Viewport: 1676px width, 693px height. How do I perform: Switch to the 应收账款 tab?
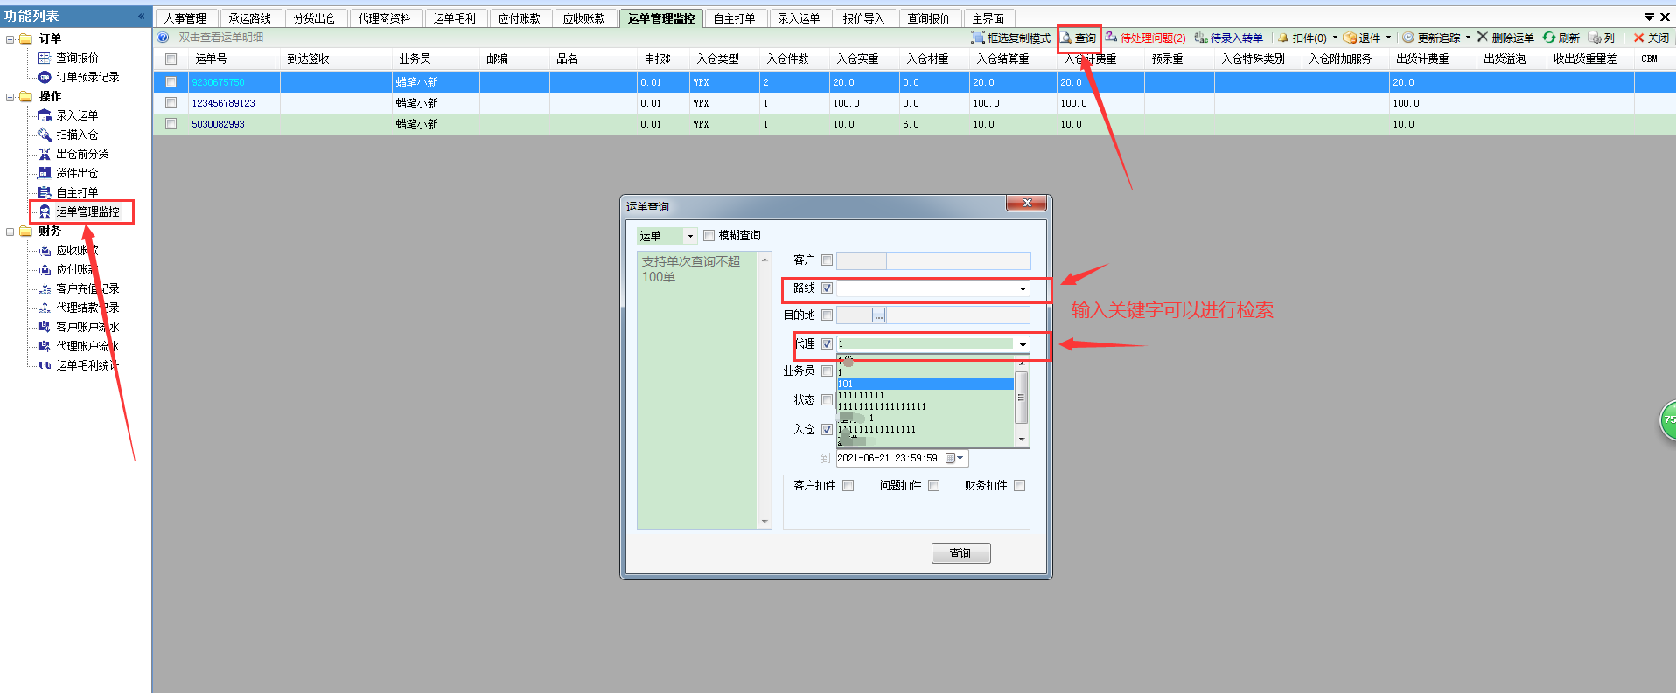pyautogui.click(x=583, y=18)
